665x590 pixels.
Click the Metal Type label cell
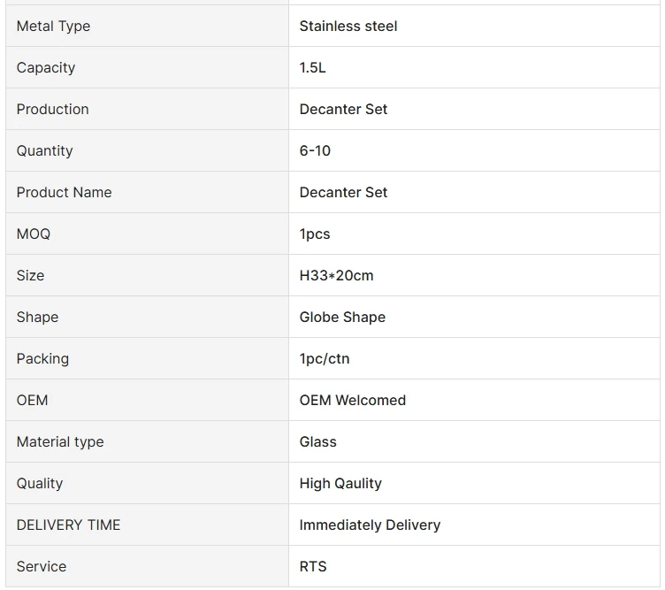[53, 27]
